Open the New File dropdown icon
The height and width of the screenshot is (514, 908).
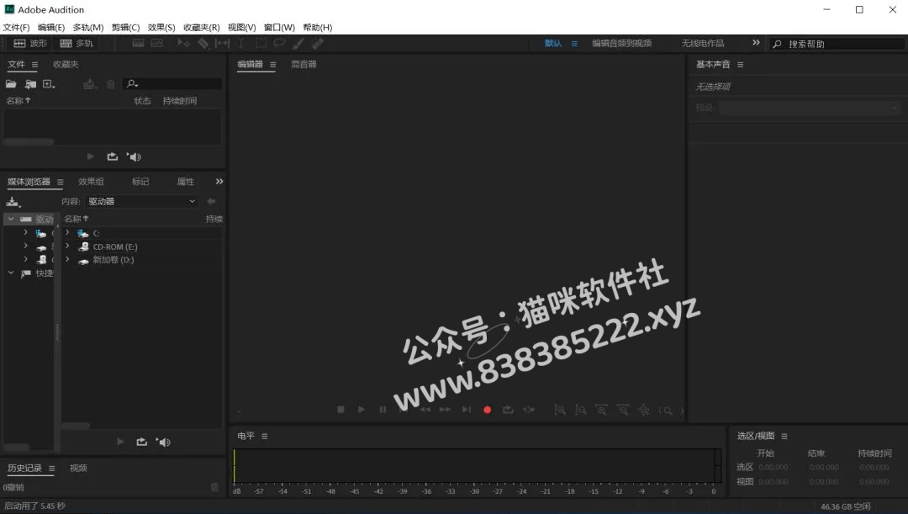(50, 84)
